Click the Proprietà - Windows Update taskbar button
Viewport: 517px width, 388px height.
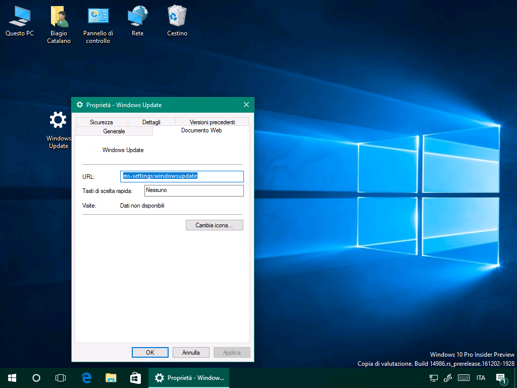(189, 378)
